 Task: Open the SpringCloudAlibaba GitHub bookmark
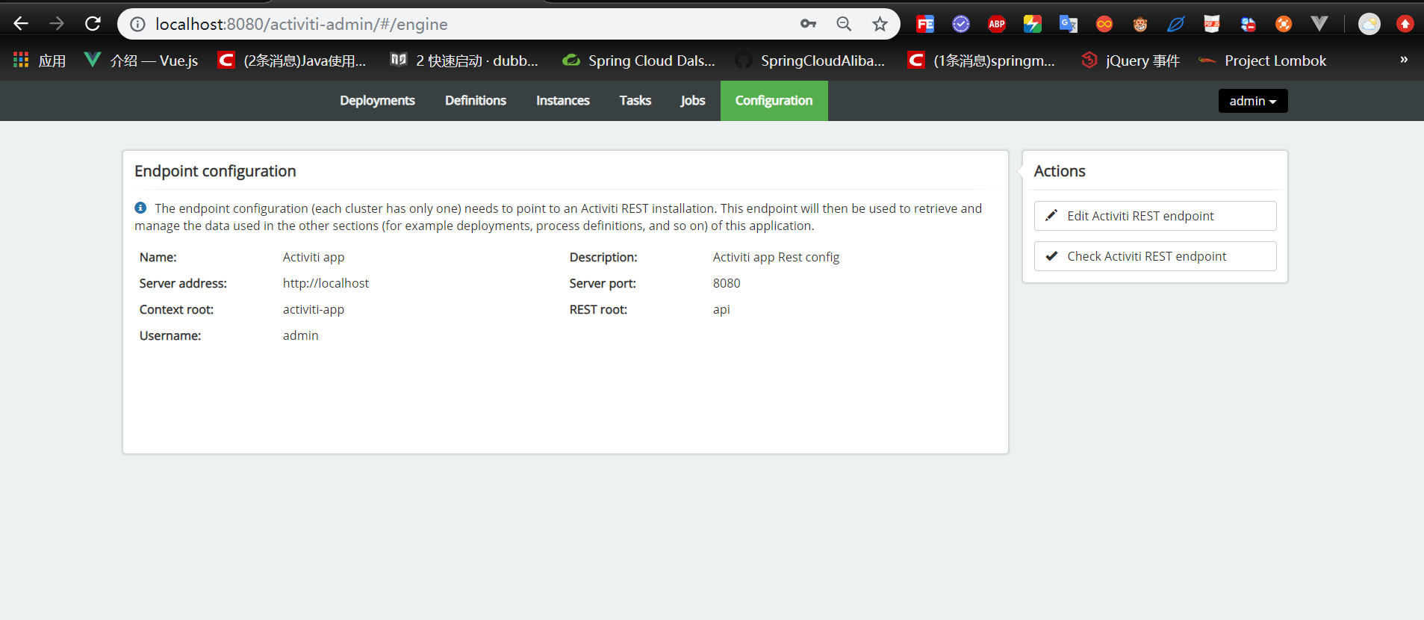(x=810, y=61)
